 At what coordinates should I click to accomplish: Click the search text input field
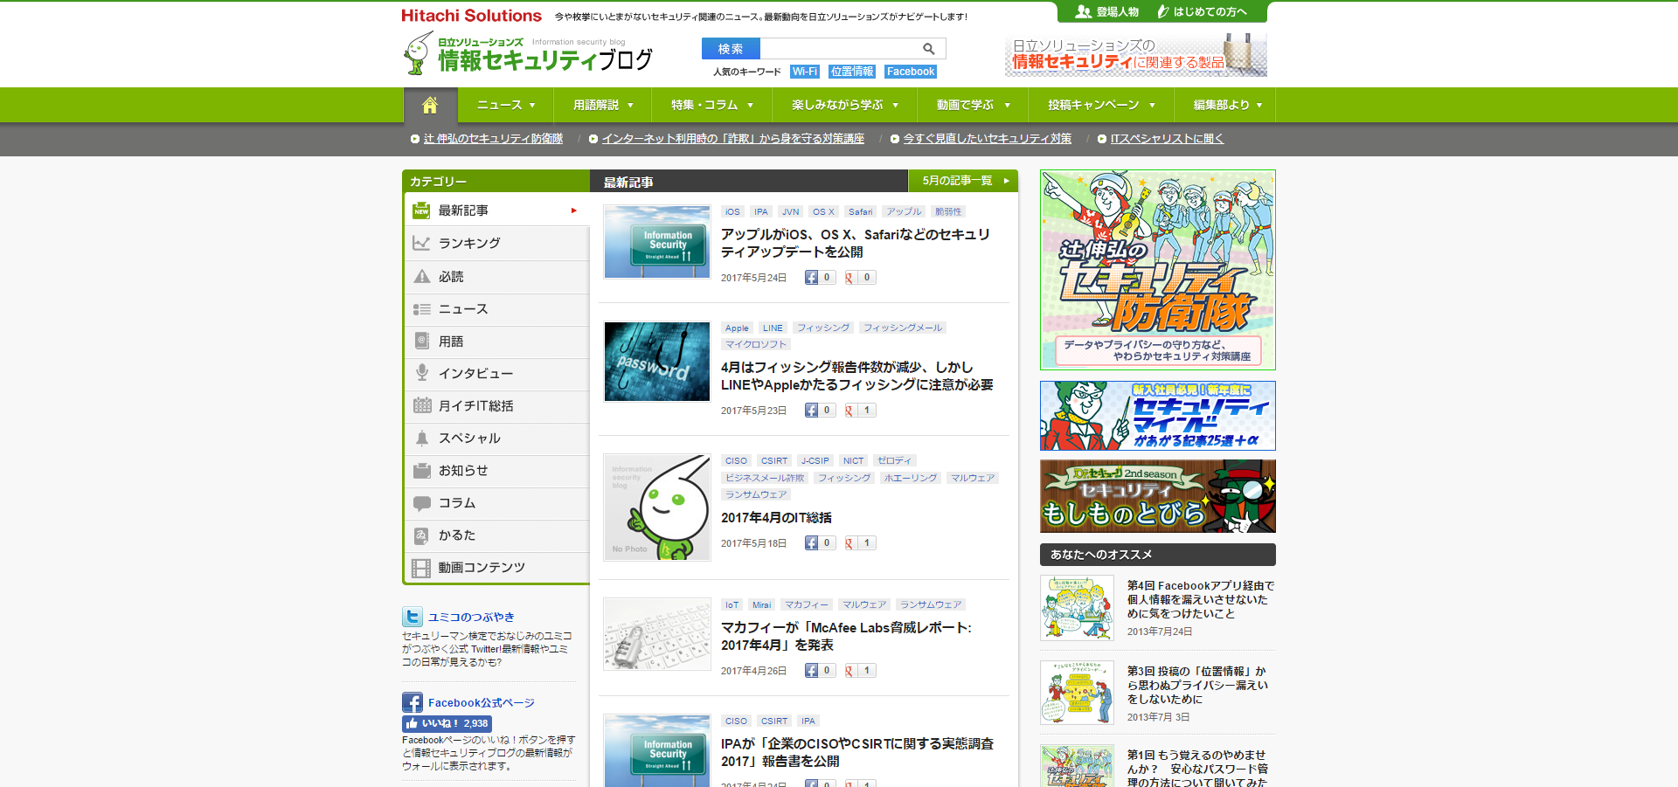click(839, 49)
